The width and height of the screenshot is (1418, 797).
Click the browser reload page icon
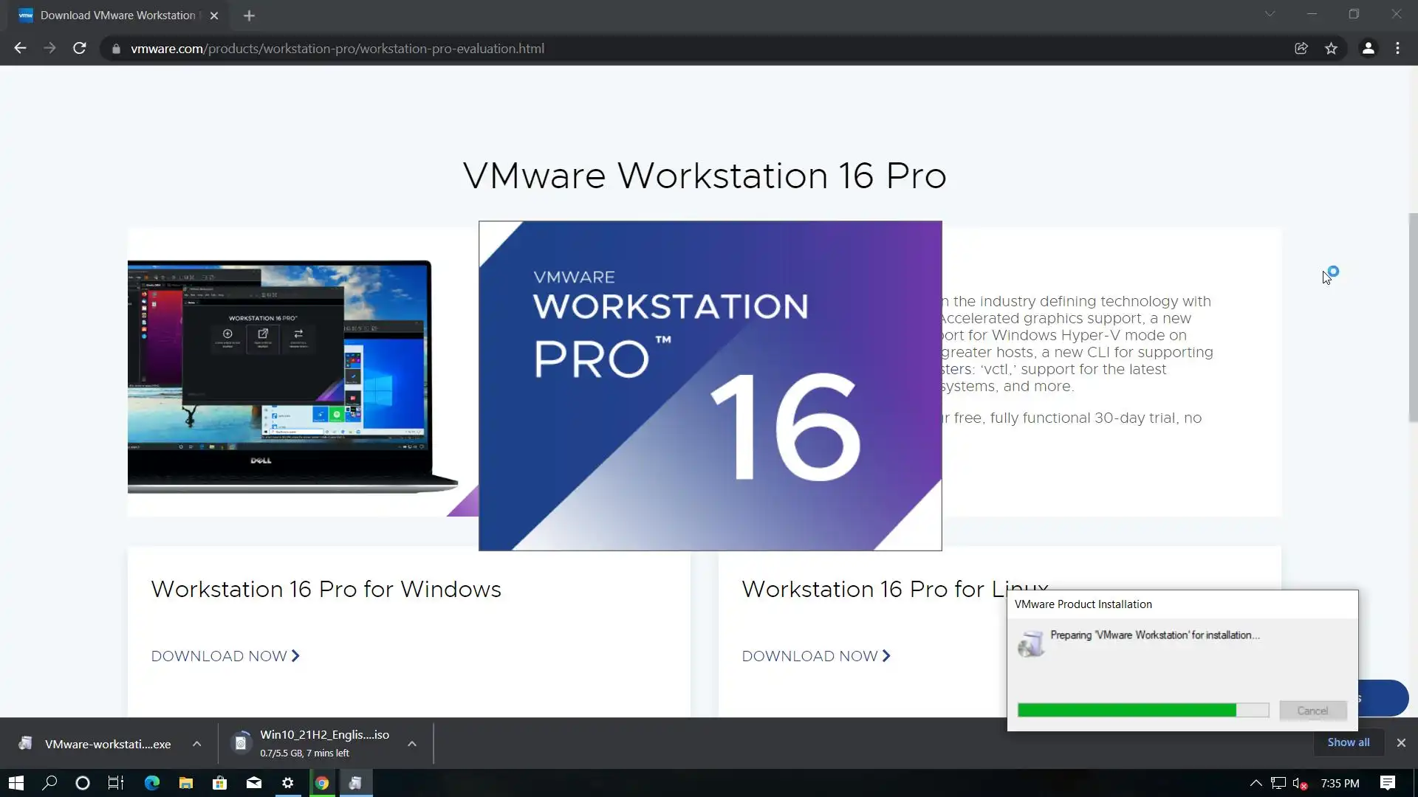pos(80,48)
